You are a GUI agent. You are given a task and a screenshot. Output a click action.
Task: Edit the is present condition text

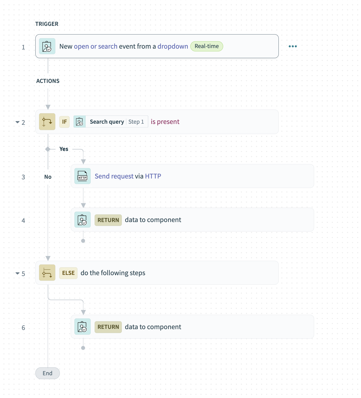pyautogui.click(x=165, y=122)
